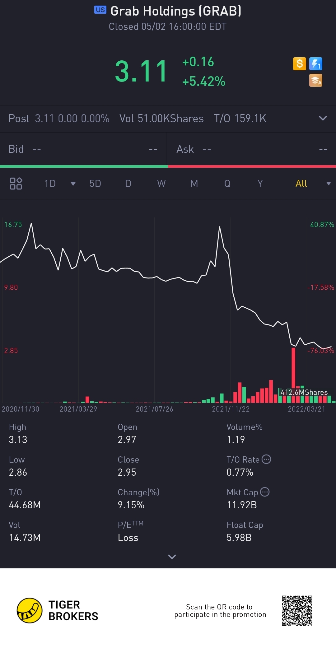Image resolution: width=336 pixels, height=653 pixels.
Task: Select the W weekly chart tab
Action: click(161, 184)
